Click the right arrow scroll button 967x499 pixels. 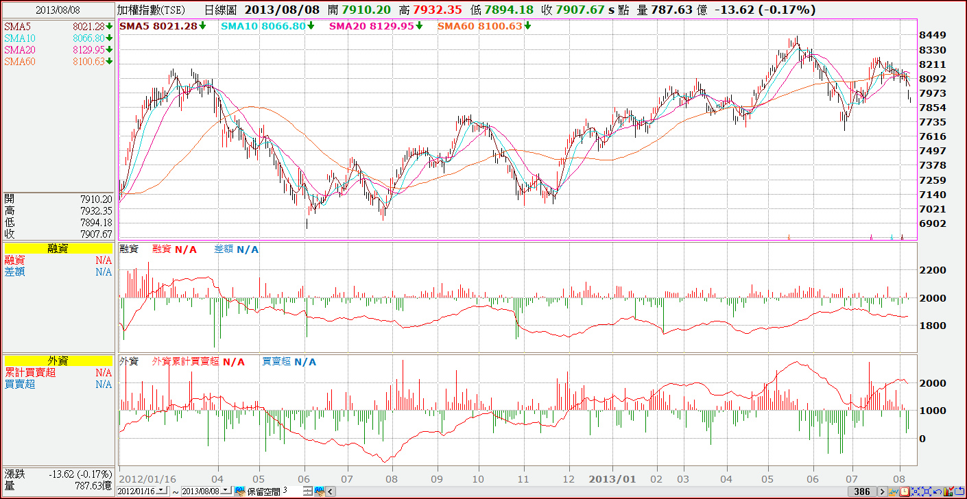(883, 491)
